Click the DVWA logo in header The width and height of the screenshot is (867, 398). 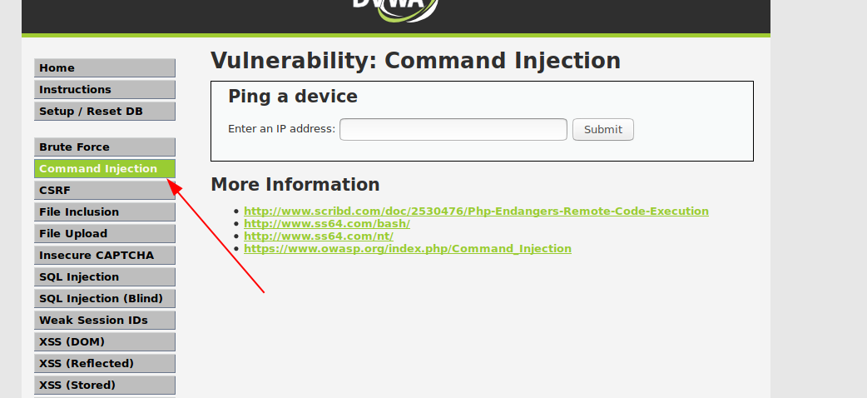[396, 10]
